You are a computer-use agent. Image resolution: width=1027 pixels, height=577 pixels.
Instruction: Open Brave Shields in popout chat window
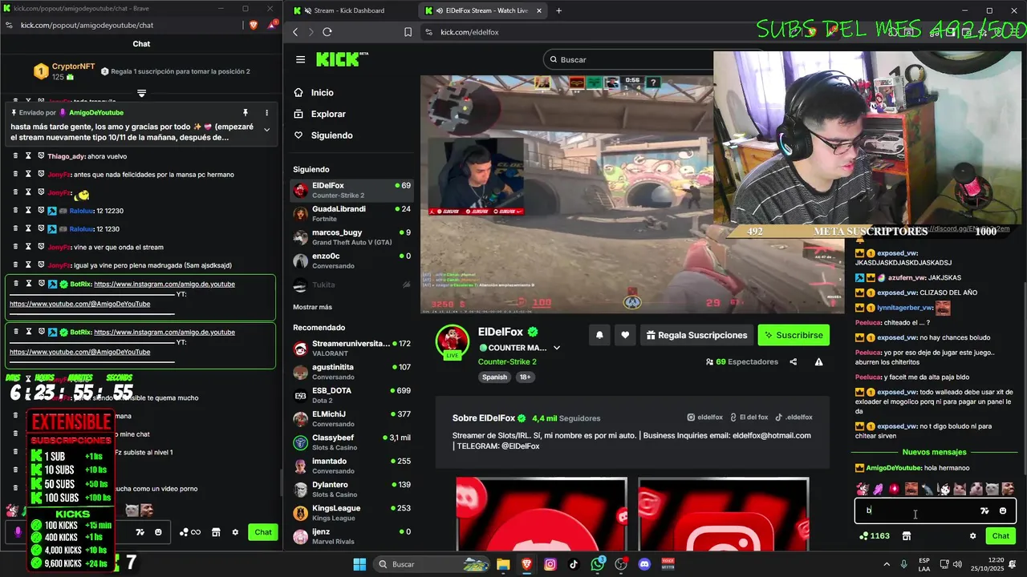(254, 25)
